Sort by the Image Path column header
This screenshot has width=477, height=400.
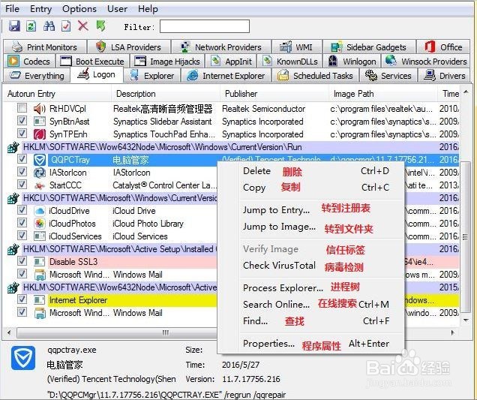[383, 94]
